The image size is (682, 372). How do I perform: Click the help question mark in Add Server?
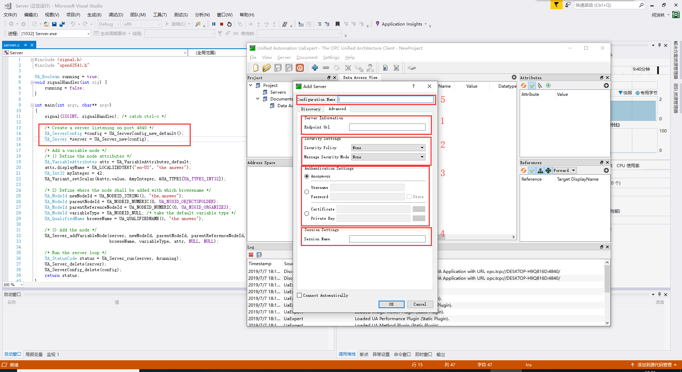pyautogui.click(x=413, y=86)
